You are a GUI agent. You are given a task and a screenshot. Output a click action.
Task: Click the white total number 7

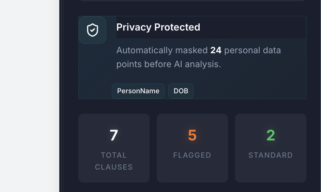pyautogui.click(x=114, y=135)
